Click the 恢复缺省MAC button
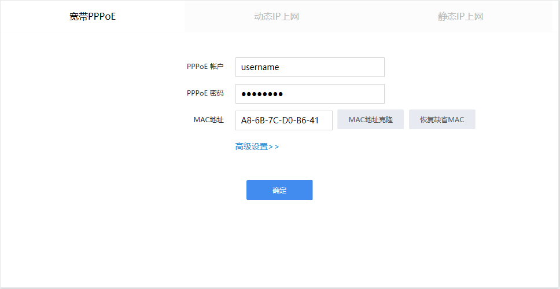The height and width of the screenshot is (289, 560). 442,120
